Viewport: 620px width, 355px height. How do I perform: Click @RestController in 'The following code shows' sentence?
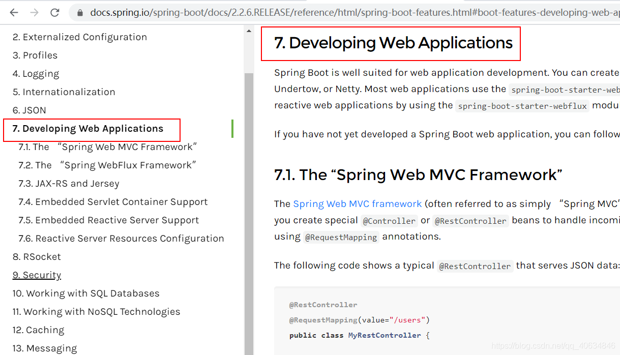coord(475,266)
